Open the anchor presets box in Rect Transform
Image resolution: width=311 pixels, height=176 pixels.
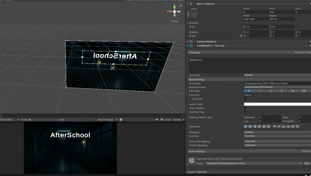click(x=194, y=14)
